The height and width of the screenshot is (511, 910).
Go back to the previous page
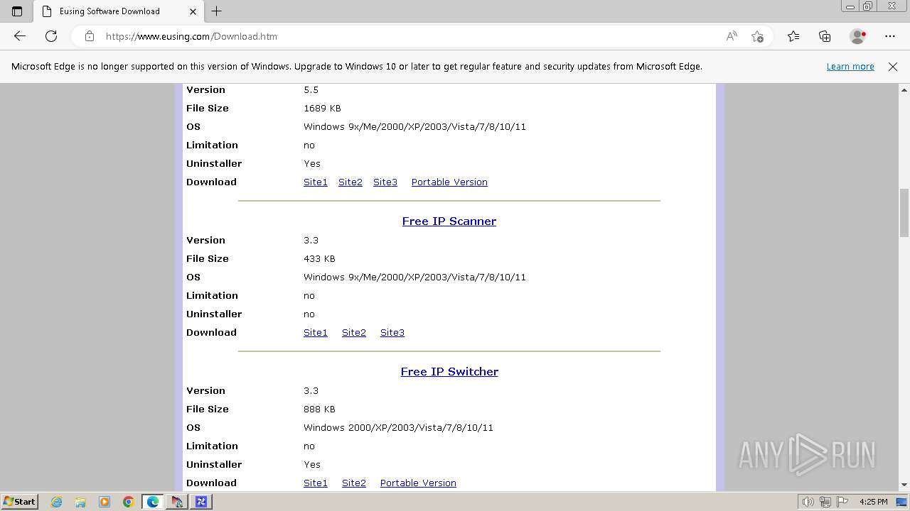tap(20, 36)
